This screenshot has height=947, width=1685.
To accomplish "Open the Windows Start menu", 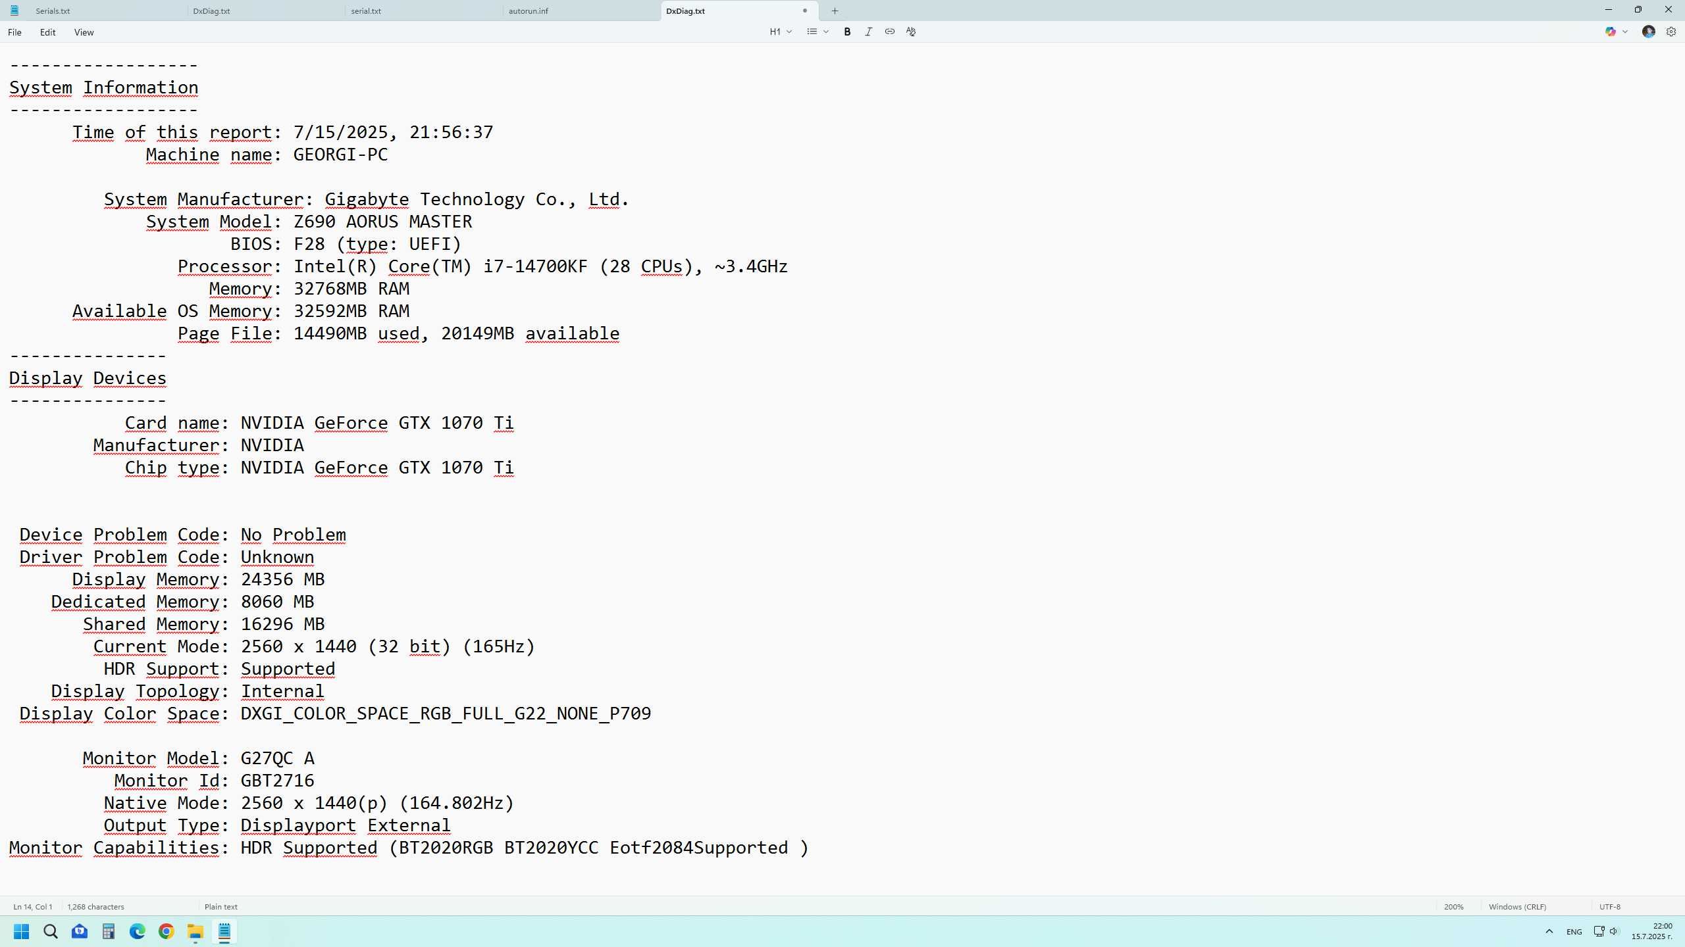I will point(22,931).
